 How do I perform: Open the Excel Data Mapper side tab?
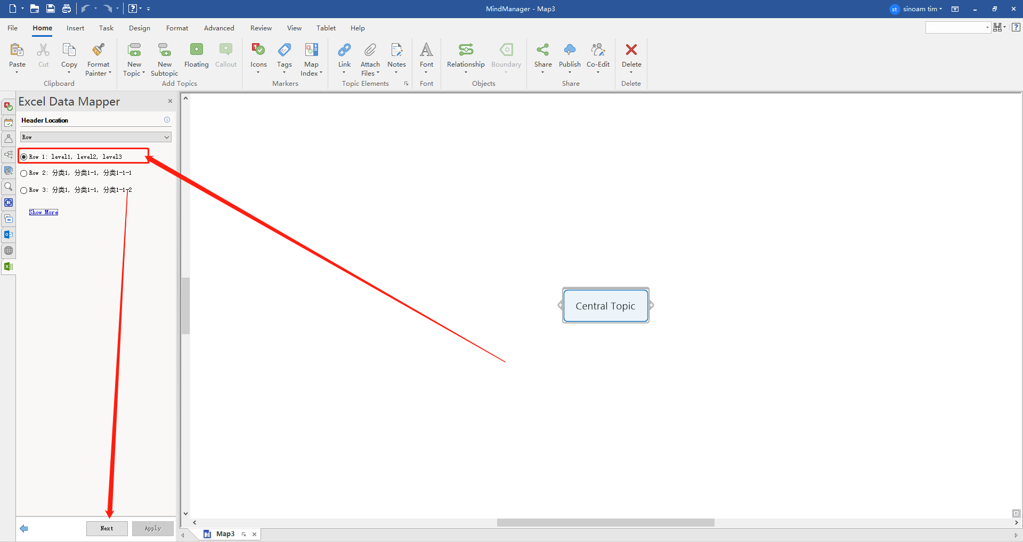9,266
